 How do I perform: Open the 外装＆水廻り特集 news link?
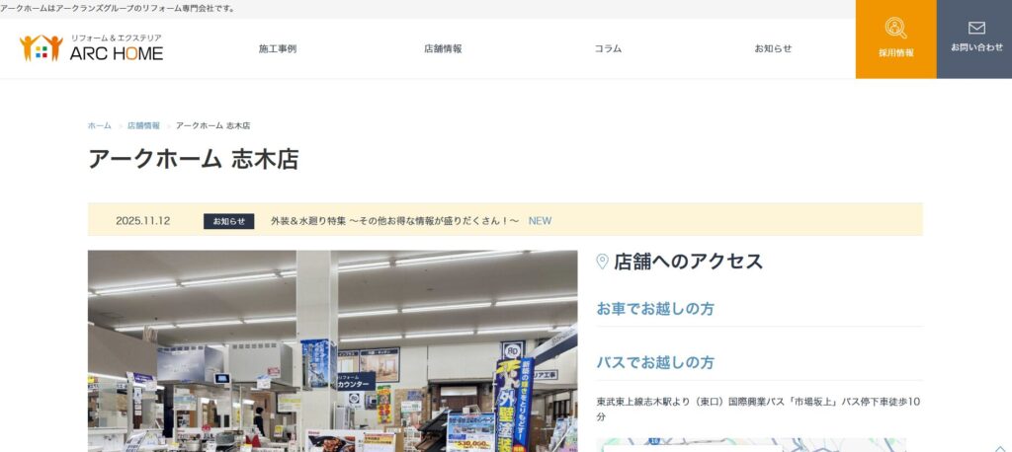tap(395, 220)
